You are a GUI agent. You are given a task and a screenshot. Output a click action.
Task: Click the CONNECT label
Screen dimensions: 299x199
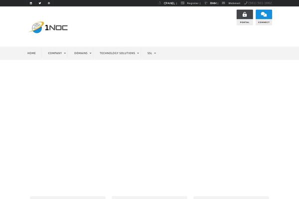pyautogui.click(x=264, y=22)
